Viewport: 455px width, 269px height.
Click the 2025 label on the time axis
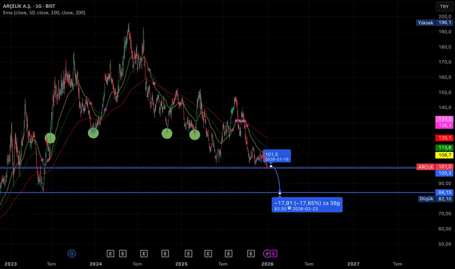tap(181, 264)
